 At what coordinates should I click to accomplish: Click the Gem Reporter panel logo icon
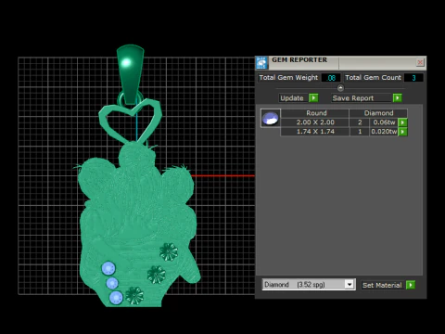tap(261, 63)
